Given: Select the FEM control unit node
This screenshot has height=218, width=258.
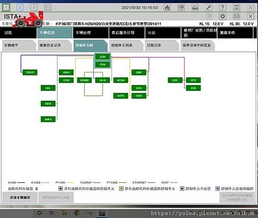Looking at the screenshot, I should (x=102, y=64).
